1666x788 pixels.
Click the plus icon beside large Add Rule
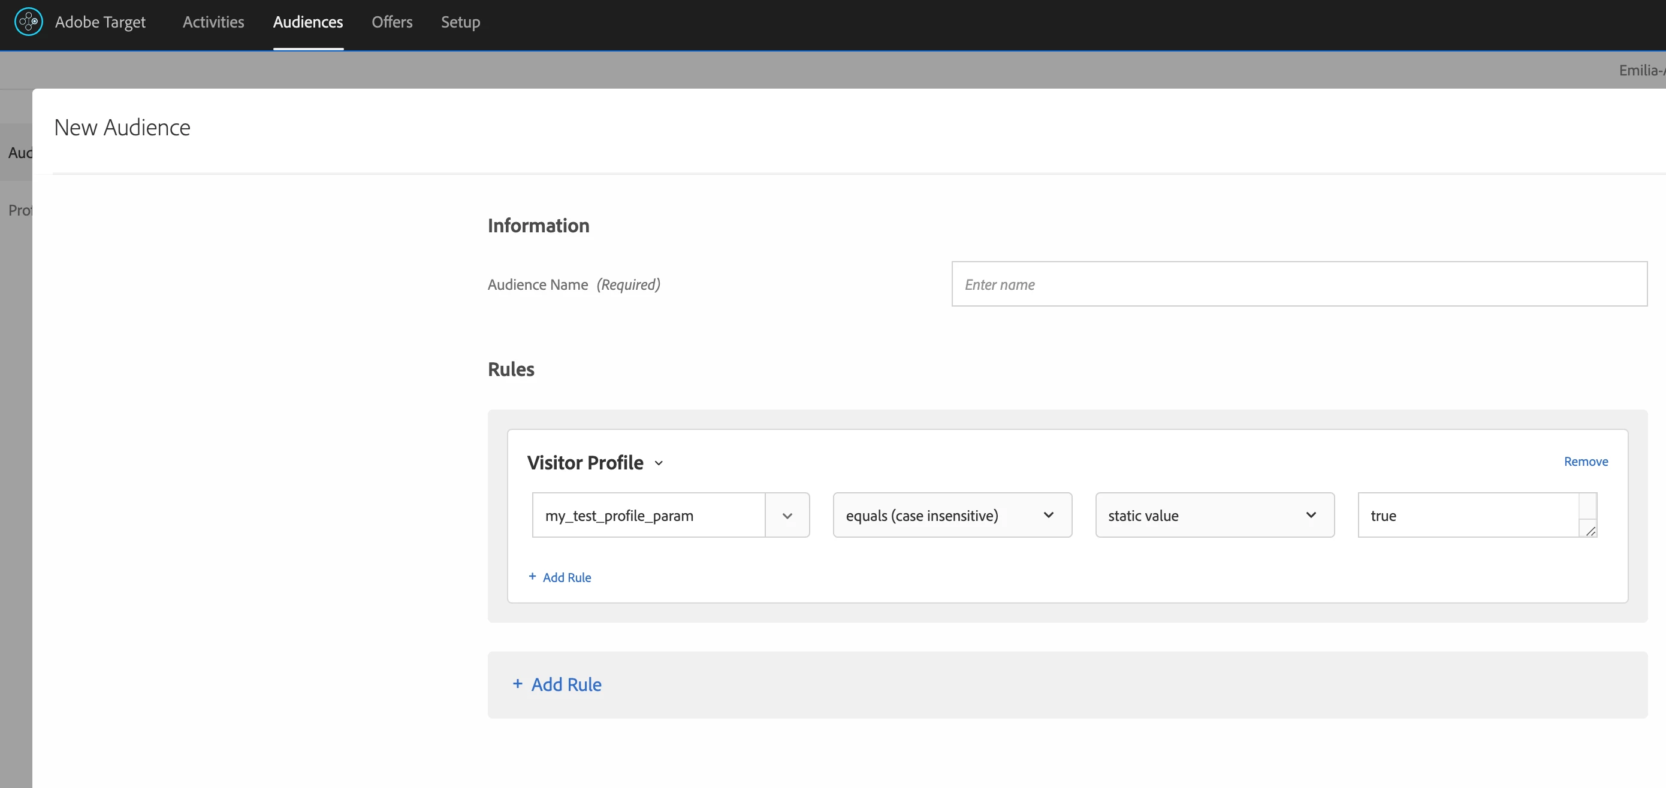(517, 684)
